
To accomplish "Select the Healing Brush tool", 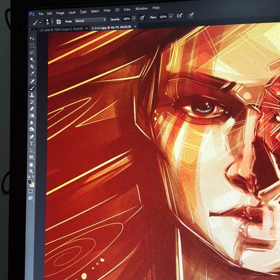I will [x=32, y=81].
